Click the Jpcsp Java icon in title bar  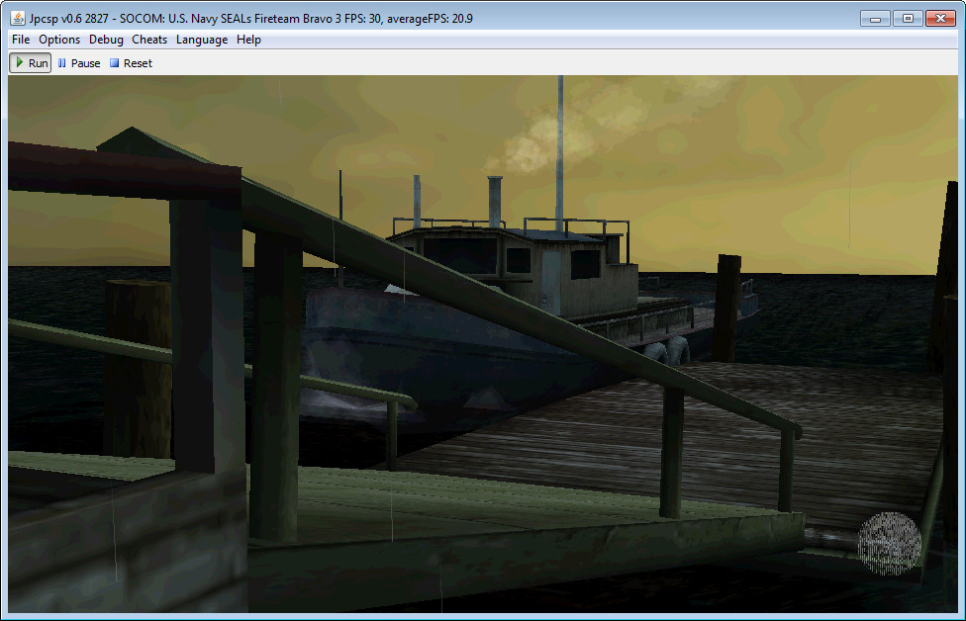(x=18, y=18)
